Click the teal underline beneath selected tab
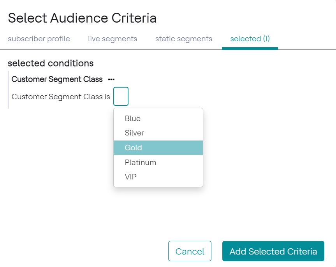Screen dimensions: 336x267 250,48
